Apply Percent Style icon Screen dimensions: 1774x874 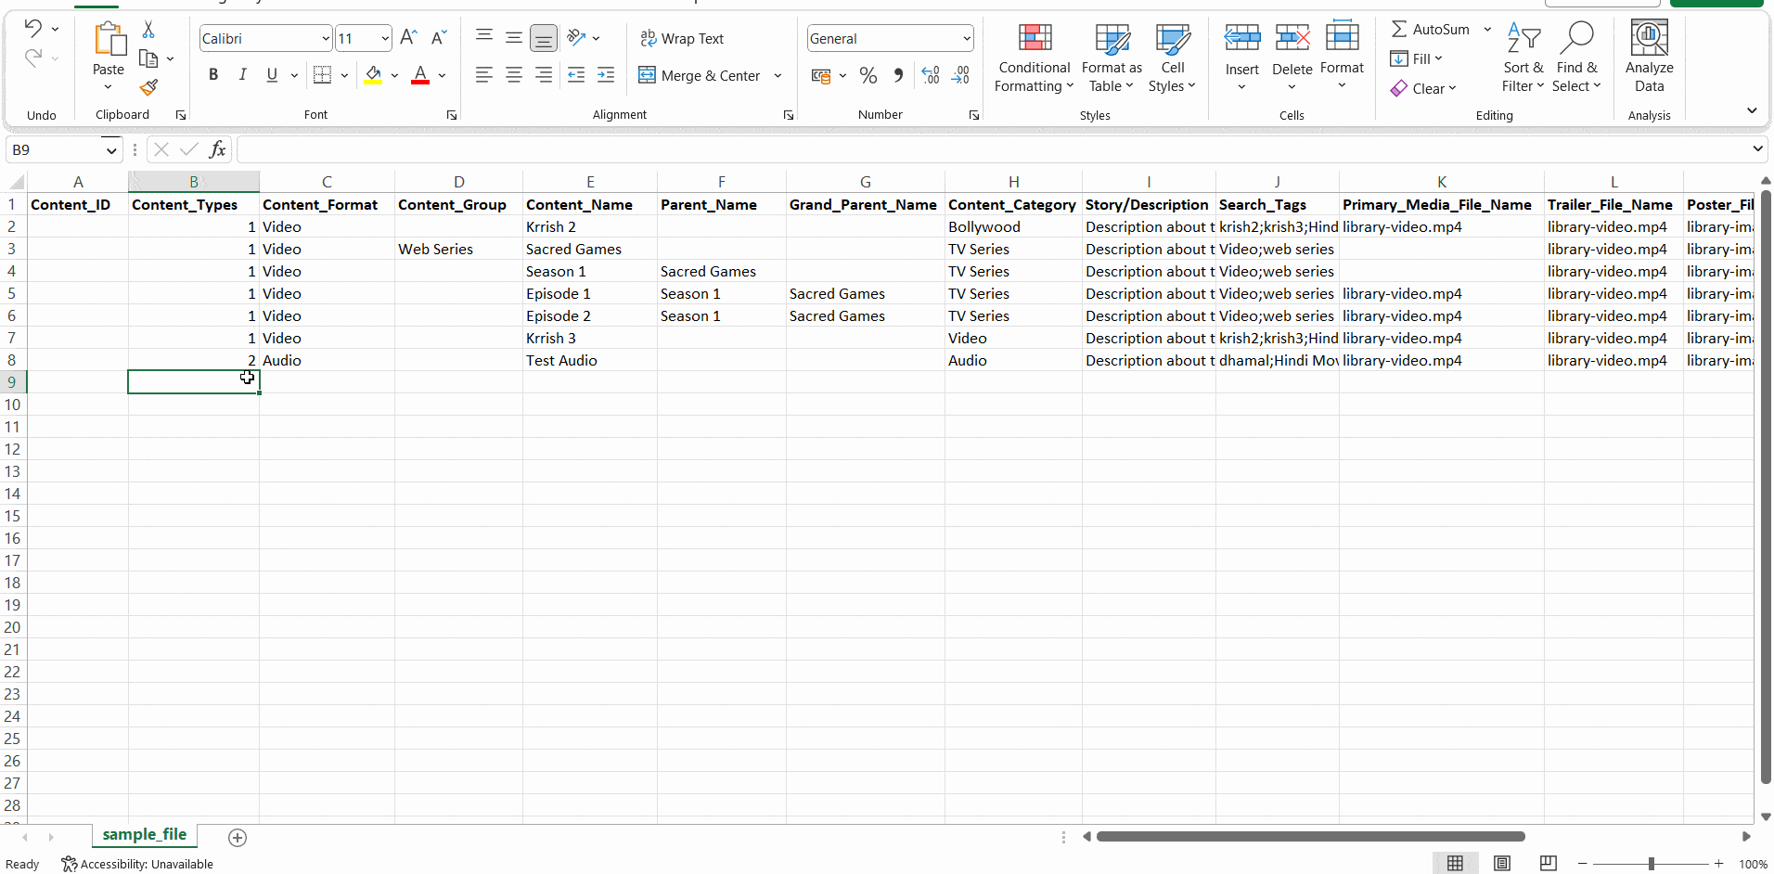(x=868, y=75)
